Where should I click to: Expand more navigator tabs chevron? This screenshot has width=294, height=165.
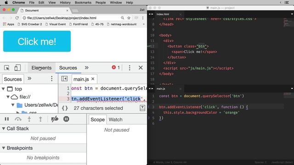(29, 78)
